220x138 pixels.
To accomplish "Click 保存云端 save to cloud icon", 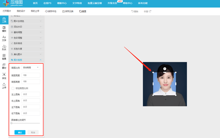I will [x=64, y=11].
